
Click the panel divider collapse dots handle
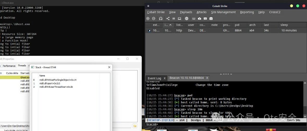tap(226, 74)
